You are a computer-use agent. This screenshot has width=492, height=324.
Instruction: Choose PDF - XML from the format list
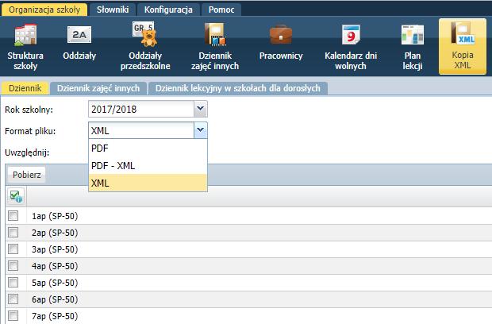[148, 165]
